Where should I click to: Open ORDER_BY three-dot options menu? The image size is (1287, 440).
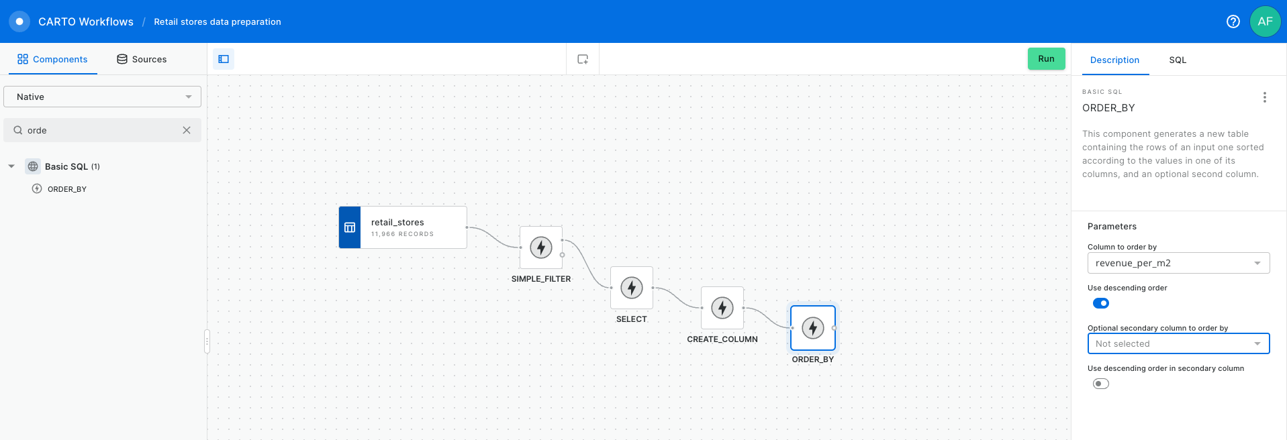1264,97
